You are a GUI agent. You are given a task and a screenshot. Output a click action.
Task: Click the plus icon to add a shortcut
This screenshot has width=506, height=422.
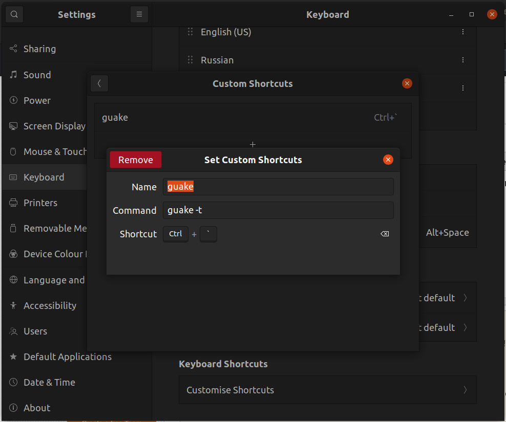(x=252, y=144)
